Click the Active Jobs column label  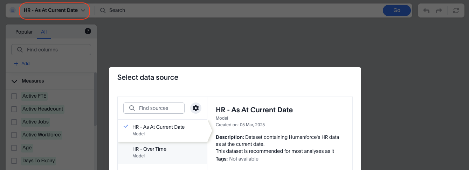tap(35, 122)
